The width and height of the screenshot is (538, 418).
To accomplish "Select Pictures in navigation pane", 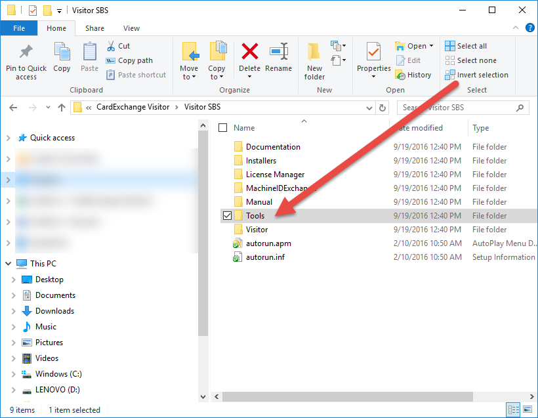I will [49, 343].
